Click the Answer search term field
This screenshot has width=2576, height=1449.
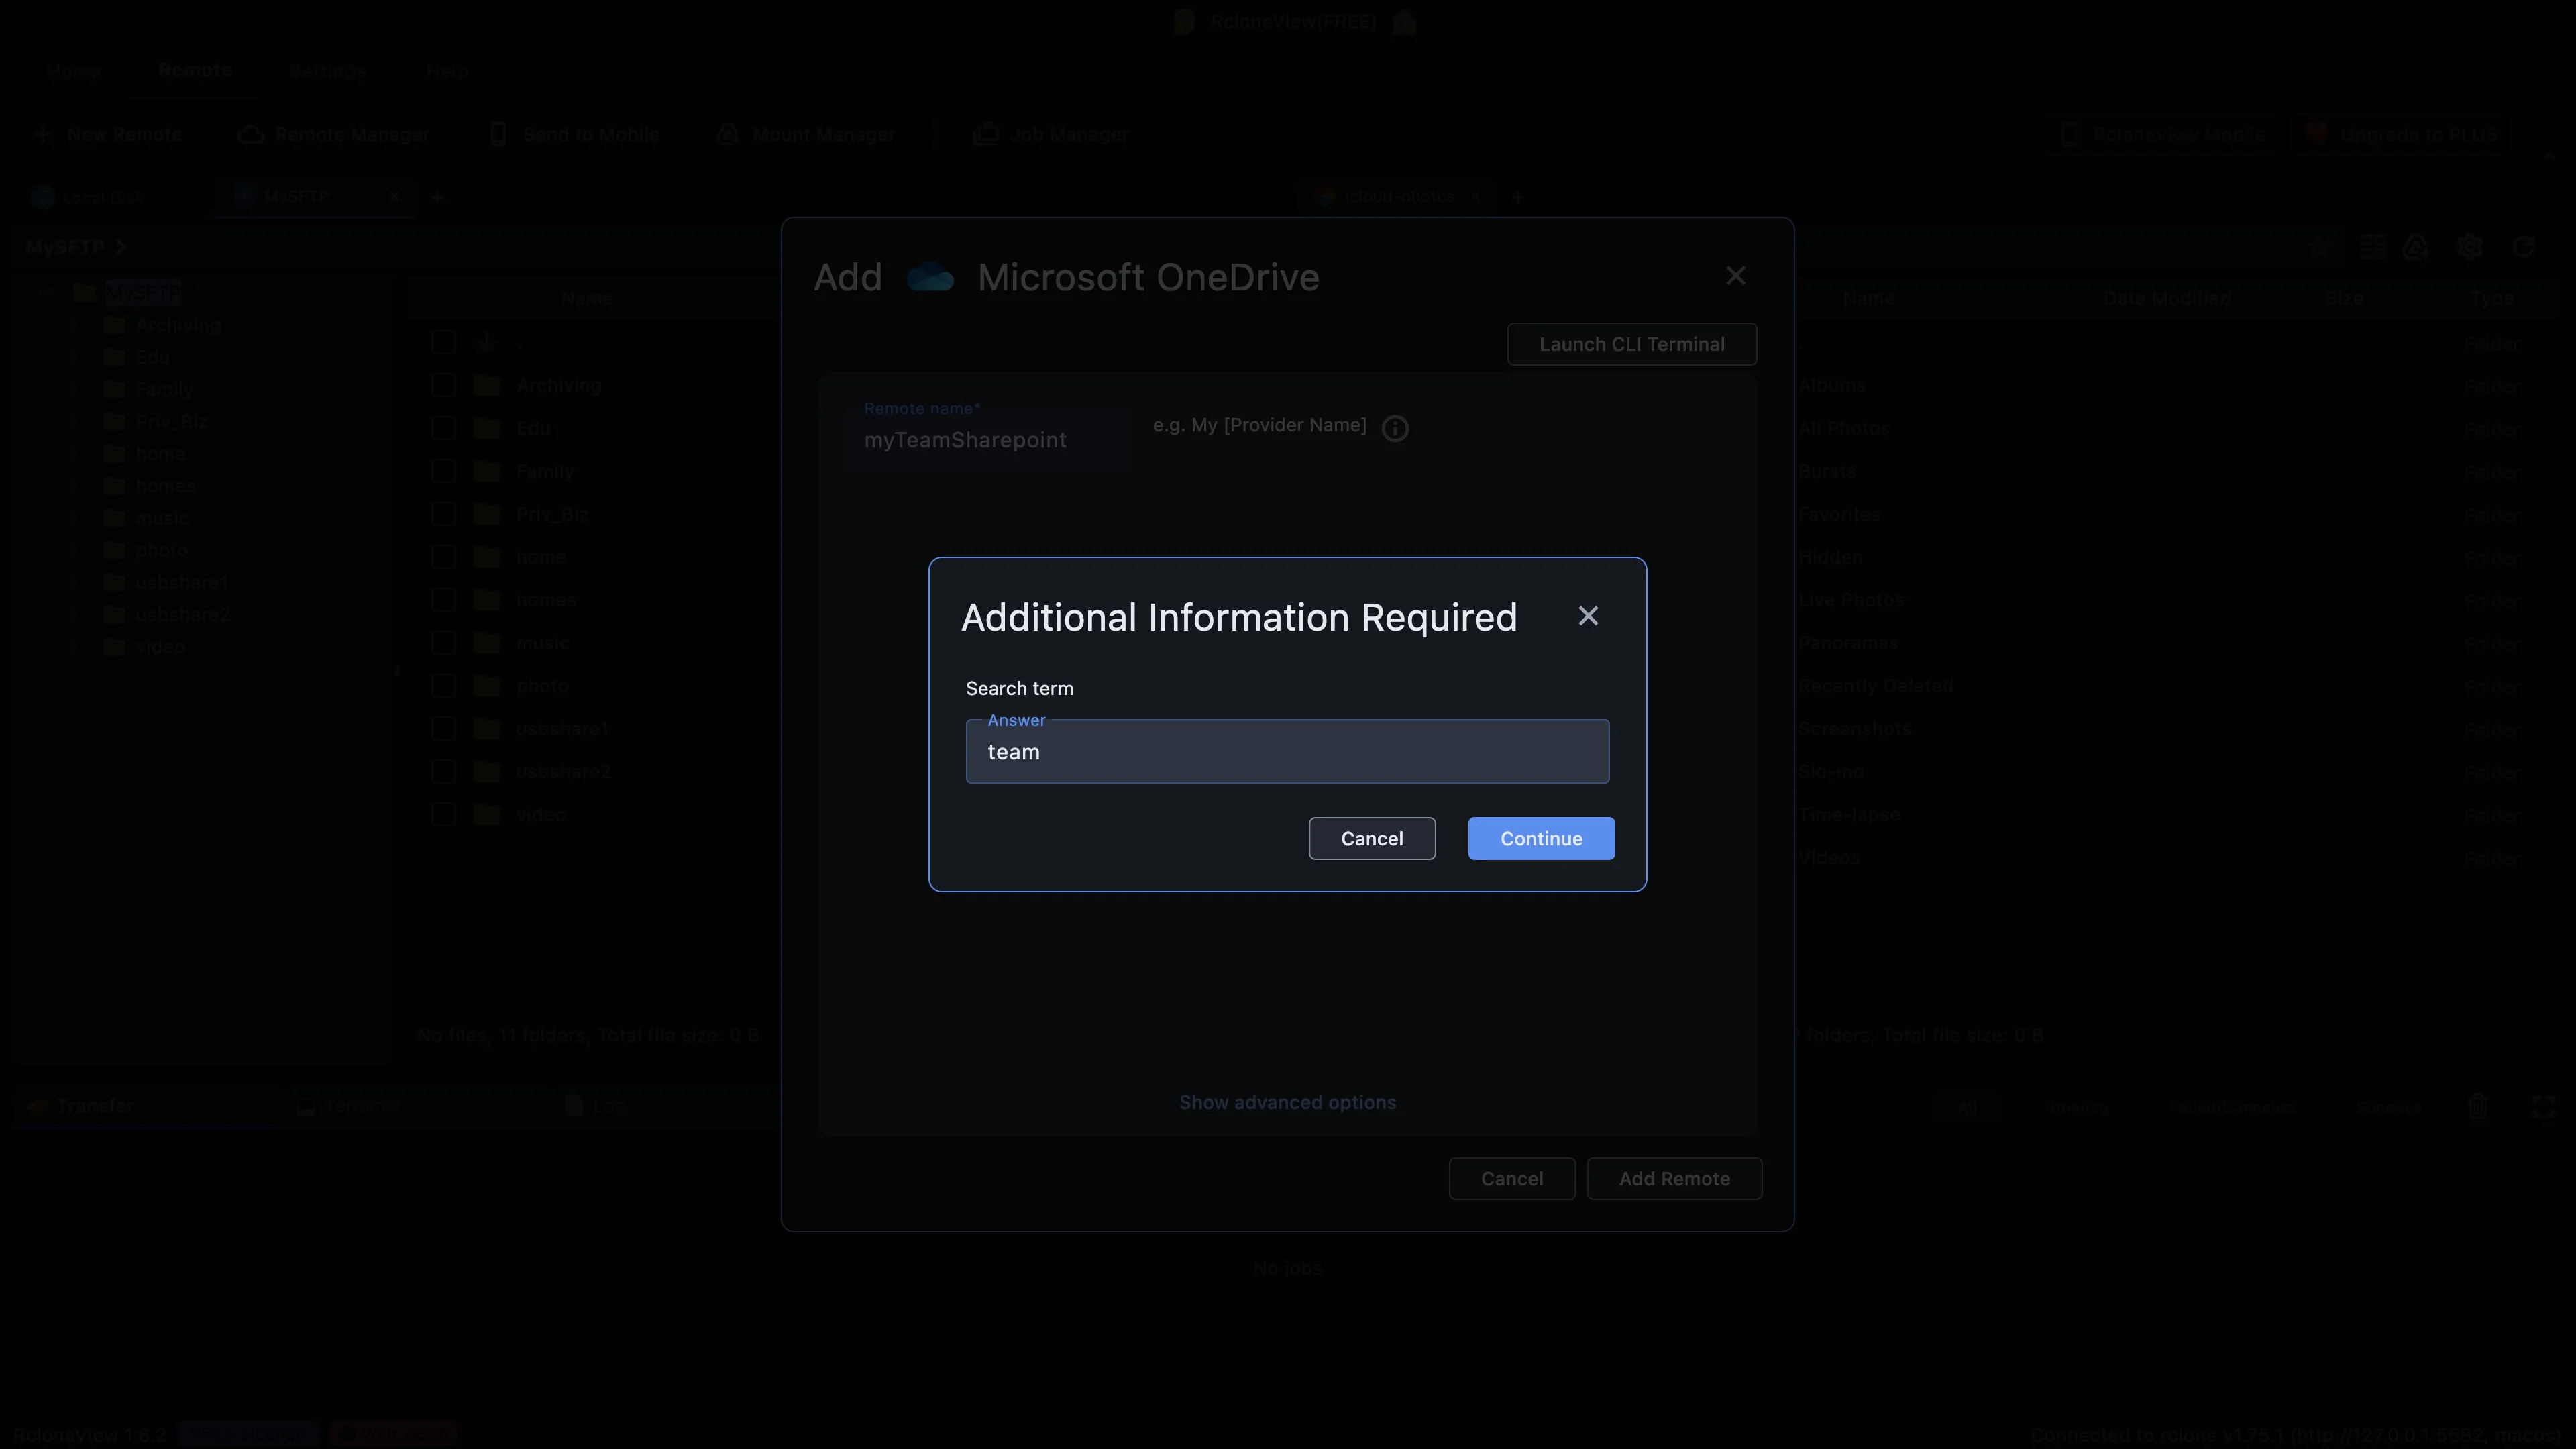click(x=1287, y=751)
